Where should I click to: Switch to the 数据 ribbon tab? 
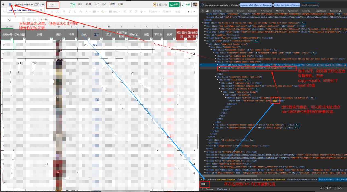click(88, 4)
